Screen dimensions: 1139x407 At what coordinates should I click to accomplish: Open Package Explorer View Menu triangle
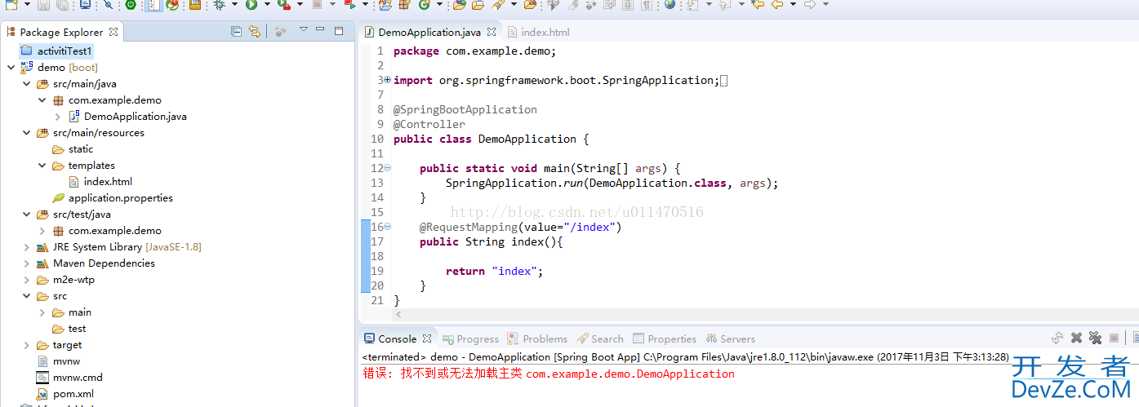pyautogui.click(x=303, y=30)
